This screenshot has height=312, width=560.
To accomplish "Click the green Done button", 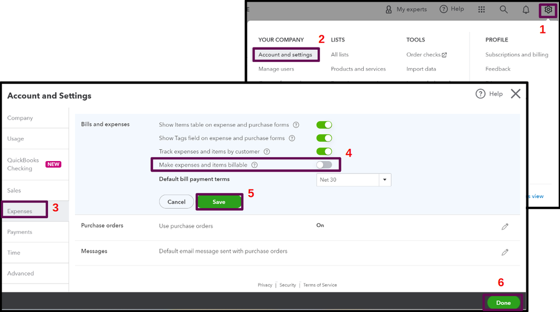I will coord(503,302).
